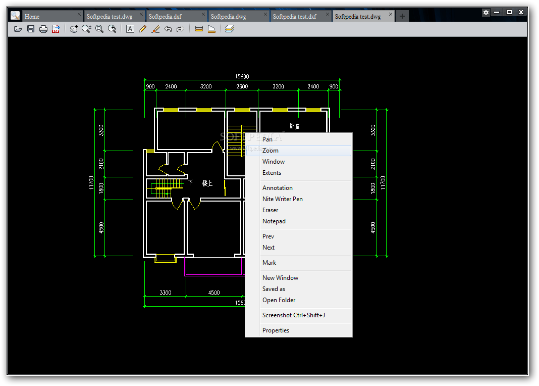Choose Annotation from the context menu
This screenshot has width=539, height=386.
(x=298, y=188)
